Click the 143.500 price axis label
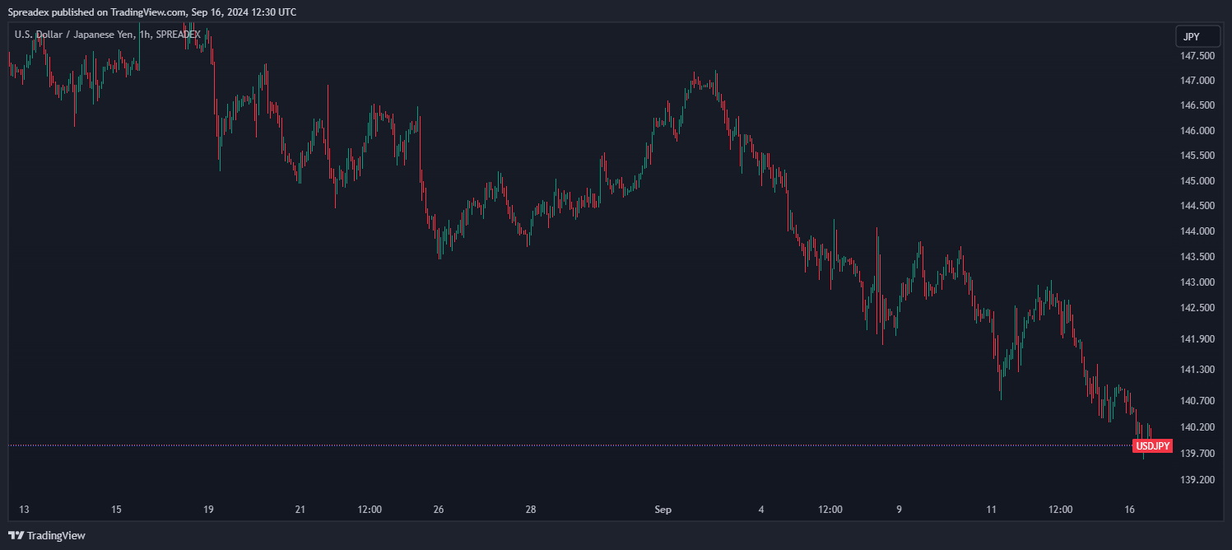Image resolution: width=1232 pixels, height=550 pixels. [1197, 257]
